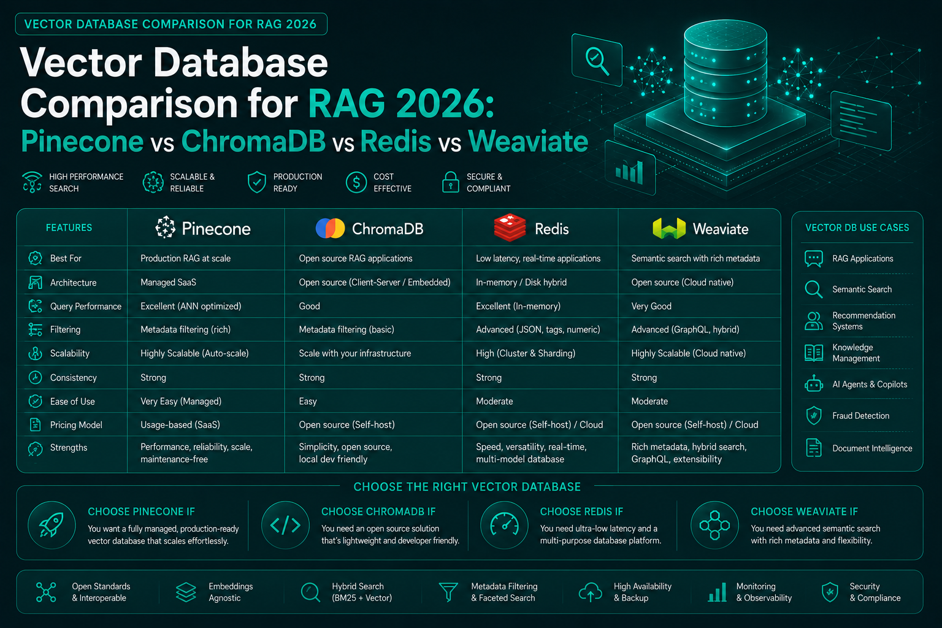Click the ChromaDB logo icon

click(330, 228)
